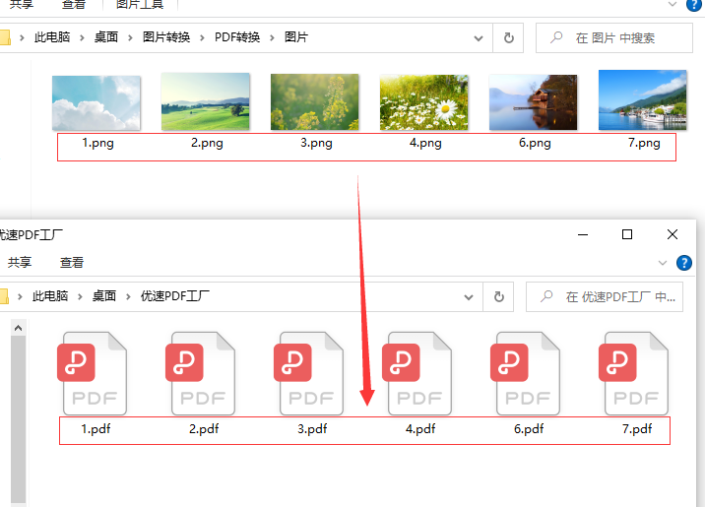This screenshot has height=507, width=705.
Task: Maximize the 优速PDF工厂 window
Action: pyautogui.click(x=627, y=234)
